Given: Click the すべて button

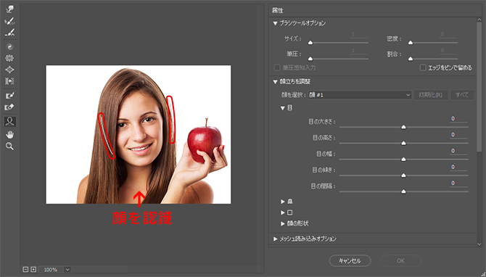Looking at the screenshot, I should 462,95.
